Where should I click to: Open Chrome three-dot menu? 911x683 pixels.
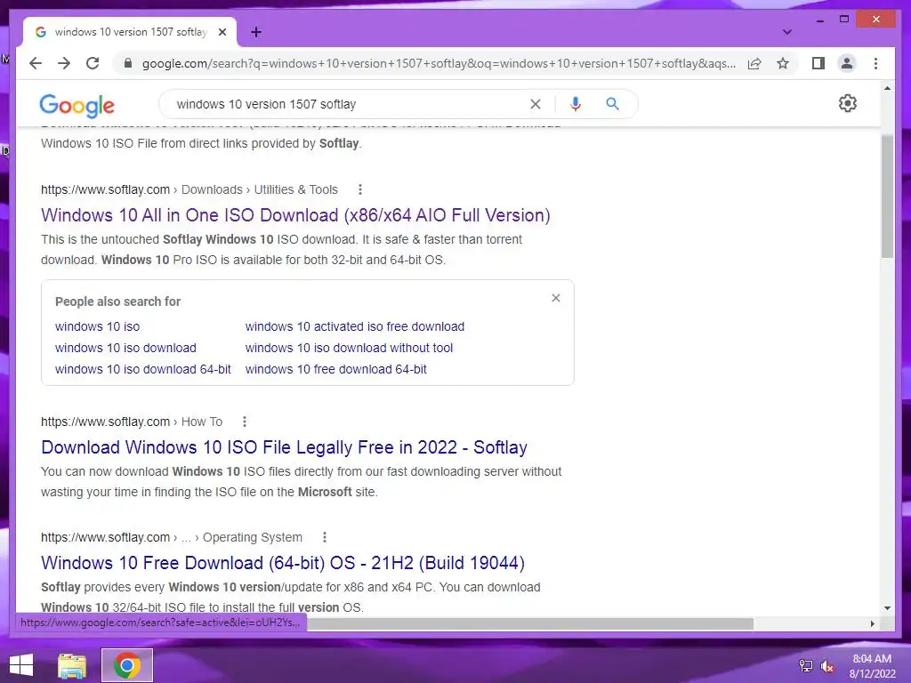click(875, 63)
